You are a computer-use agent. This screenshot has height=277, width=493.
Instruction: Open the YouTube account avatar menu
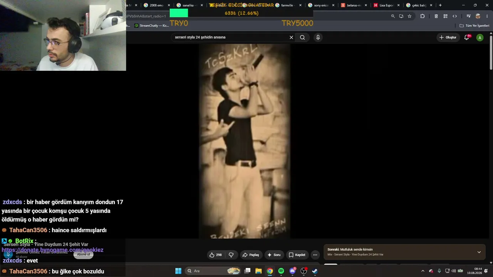[x=480, y=37]
